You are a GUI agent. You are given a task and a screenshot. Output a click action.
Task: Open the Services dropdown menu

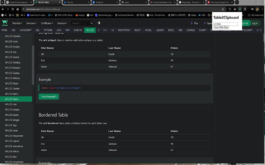[62, 23]
